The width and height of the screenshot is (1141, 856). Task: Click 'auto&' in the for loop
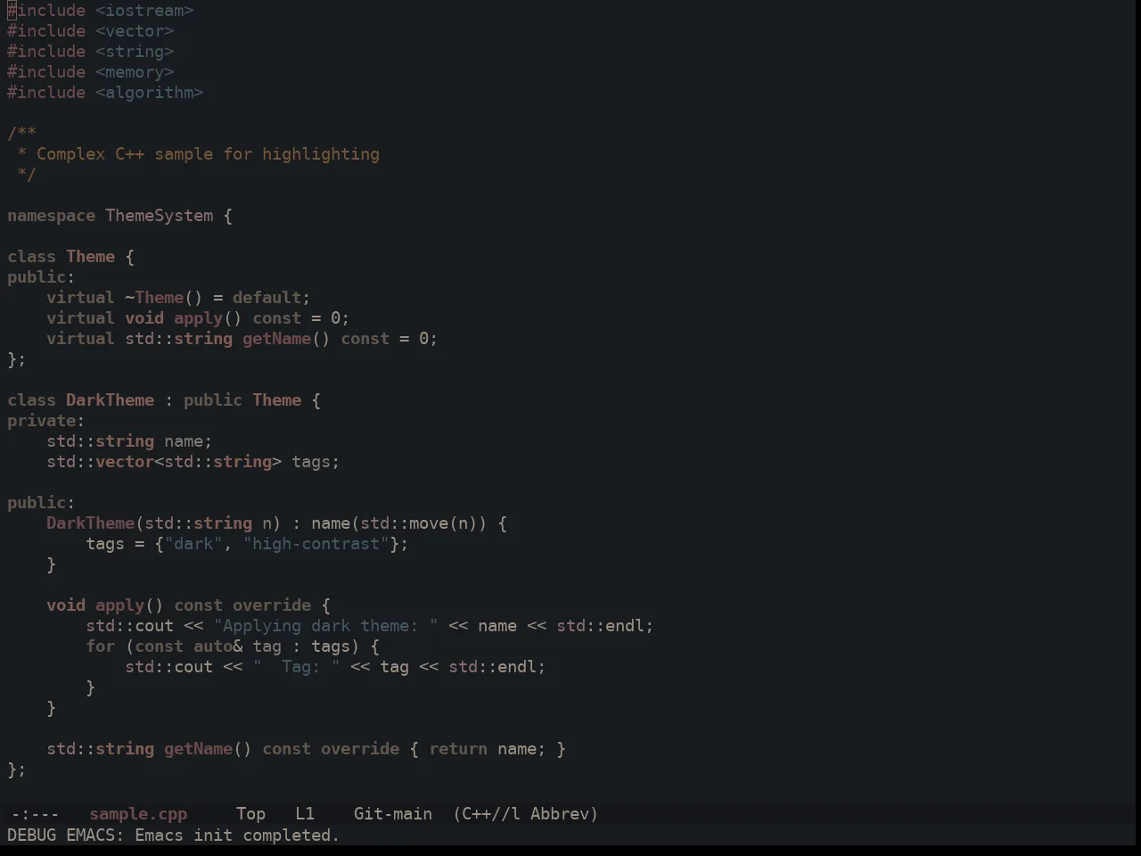[218, 646]
